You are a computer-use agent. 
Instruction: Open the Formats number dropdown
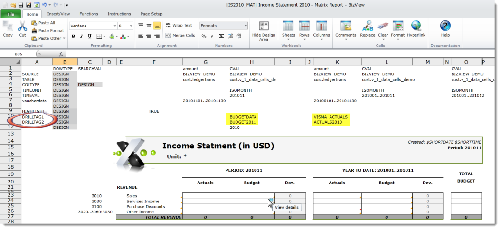224,26
